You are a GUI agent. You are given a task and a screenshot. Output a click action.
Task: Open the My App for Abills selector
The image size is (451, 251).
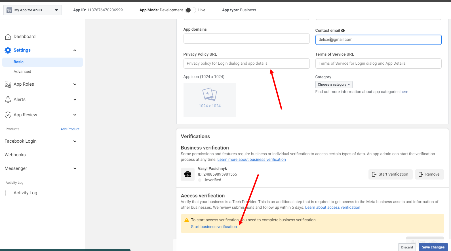(x=33, y=10)
